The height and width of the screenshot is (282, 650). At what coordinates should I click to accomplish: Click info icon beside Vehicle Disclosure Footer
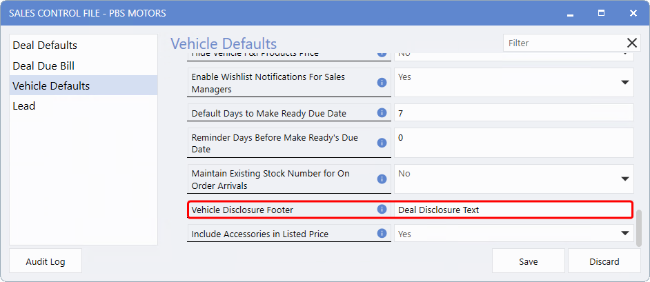(382, 210)
